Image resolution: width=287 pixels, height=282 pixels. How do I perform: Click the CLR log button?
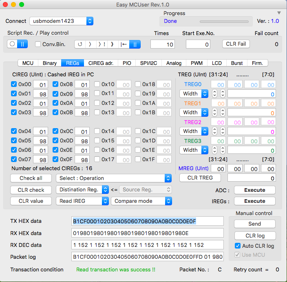pyautogui.click(x=255, y=235)
